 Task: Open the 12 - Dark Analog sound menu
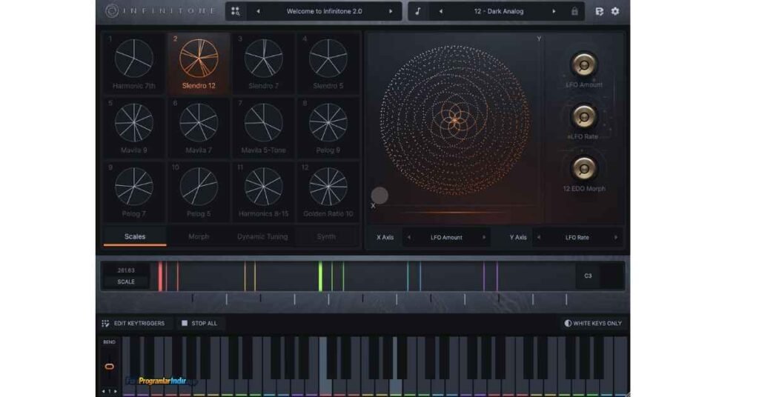499,11
